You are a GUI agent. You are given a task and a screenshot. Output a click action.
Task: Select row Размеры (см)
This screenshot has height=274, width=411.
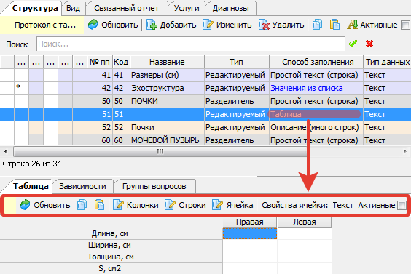point(205,75)
